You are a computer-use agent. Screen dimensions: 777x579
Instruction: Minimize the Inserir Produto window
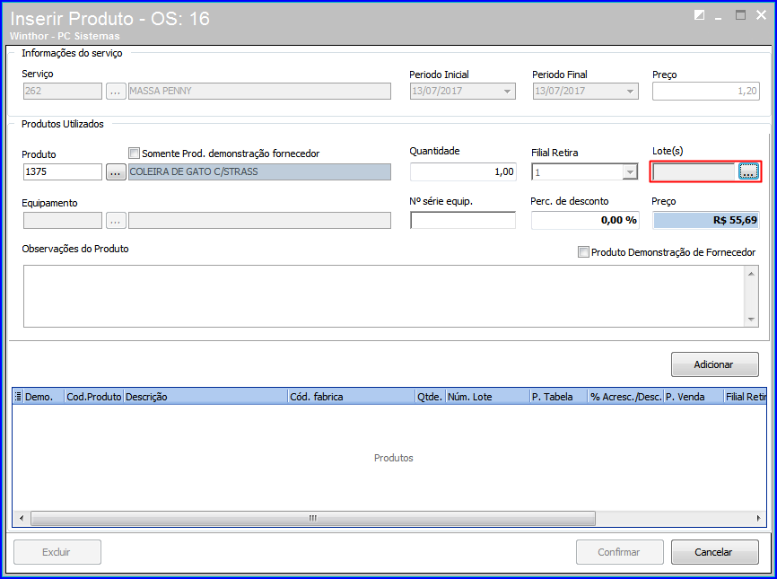click(x=719, y=16)
